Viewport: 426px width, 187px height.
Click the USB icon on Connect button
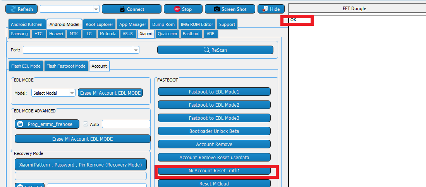tap(122, 9)
